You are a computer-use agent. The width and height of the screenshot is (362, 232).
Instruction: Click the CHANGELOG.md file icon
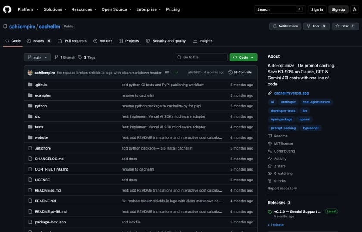[30, 159]
